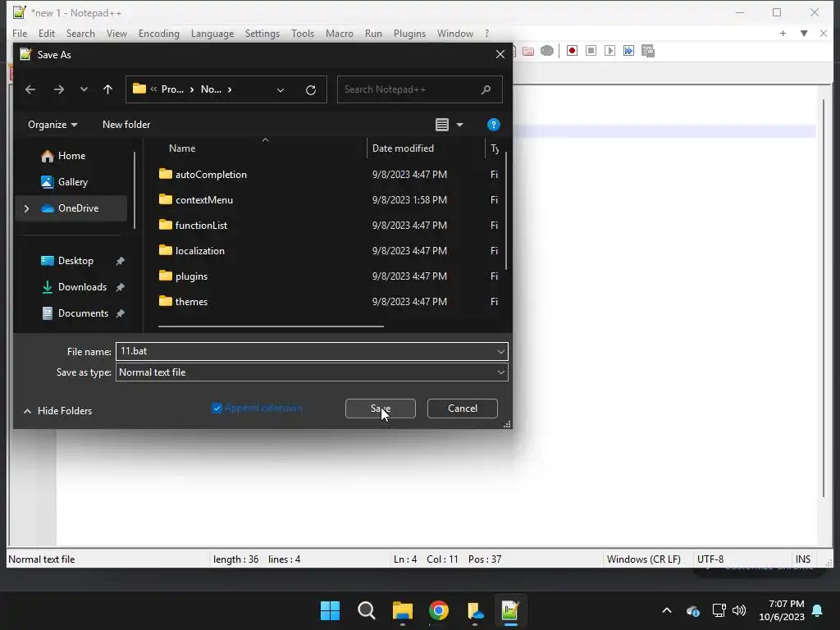
Task: Click the file list horizontal scrollbar
Action: coord(271,326)
